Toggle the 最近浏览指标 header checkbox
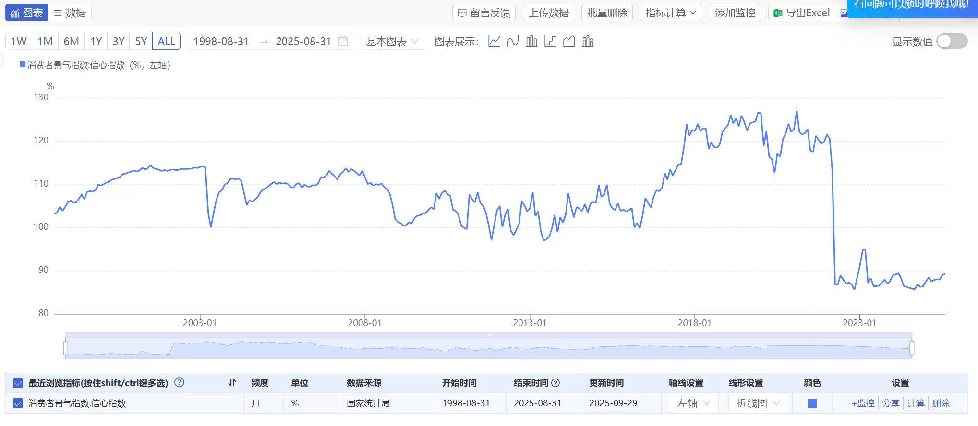Image resolution: width=978 pixels, height=426 pixels. (18, 383)
